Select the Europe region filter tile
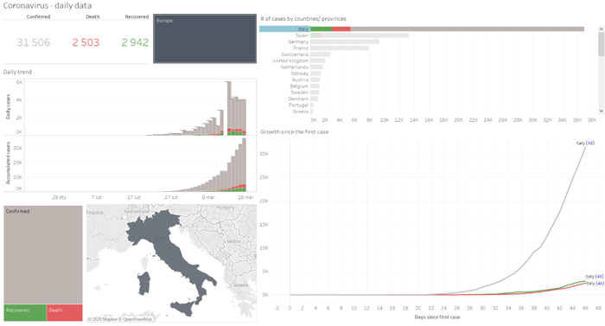 (x=205, y=39)
